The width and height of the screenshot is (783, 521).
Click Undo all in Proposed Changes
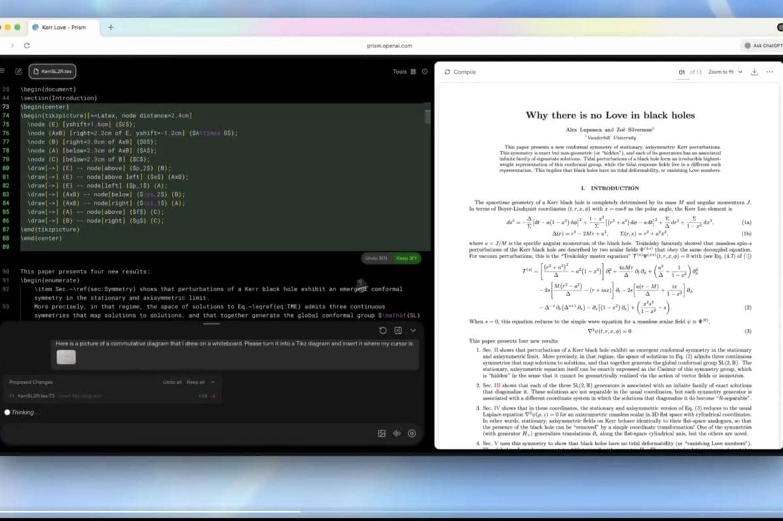(x=172, y=382)
